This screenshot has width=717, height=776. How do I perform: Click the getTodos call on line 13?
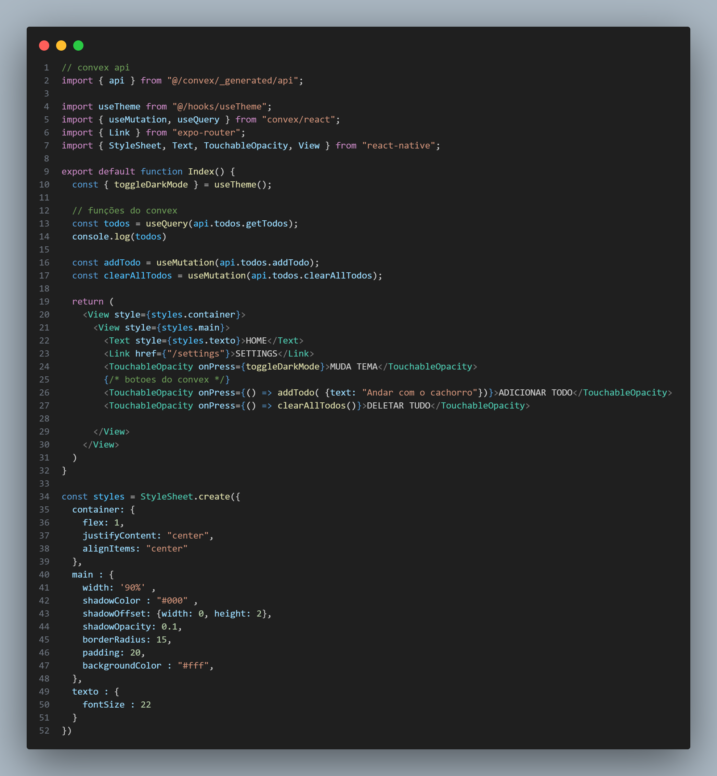(x=267, y=223)
